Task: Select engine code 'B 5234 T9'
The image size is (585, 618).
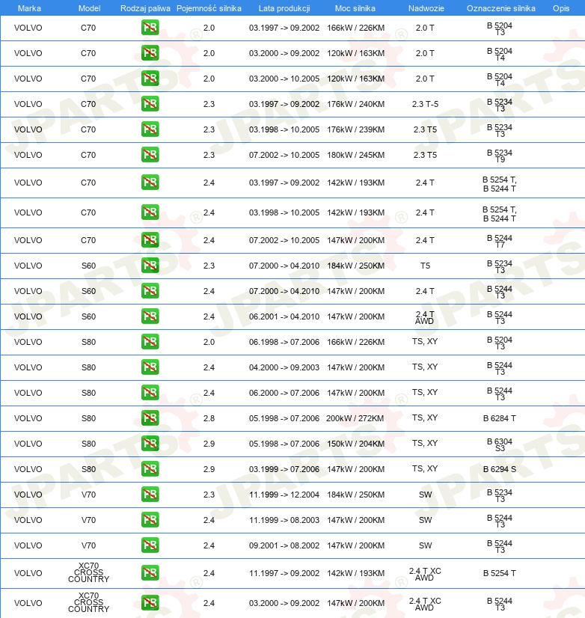Action: [x=500, y=156]
